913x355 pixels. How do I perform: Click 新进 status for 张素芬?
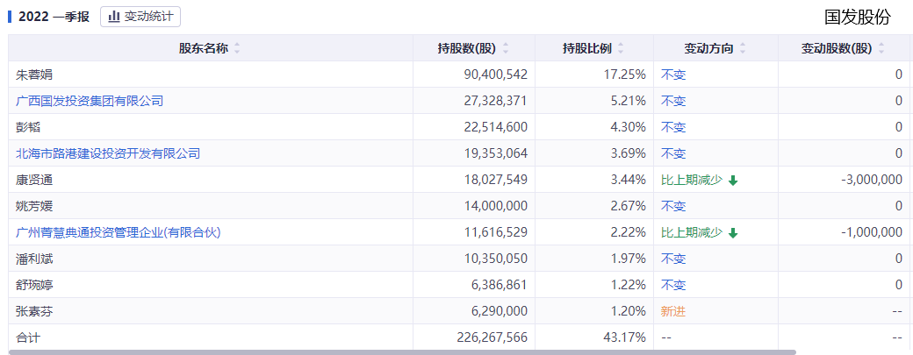pos(673,311)
